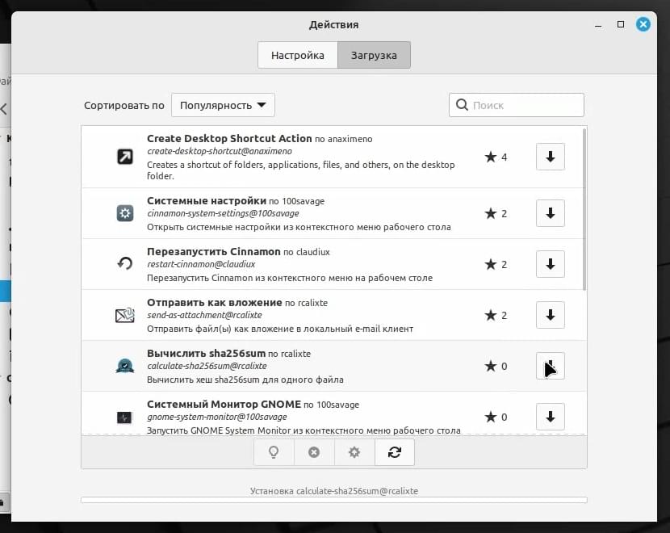Select the Вычислить sha256sum title
670x533 pixels.
pos(207,353)
